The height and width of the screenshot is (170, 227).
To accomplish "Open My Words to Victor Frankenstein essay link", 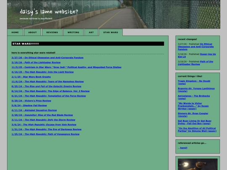I will pos(193,106).
